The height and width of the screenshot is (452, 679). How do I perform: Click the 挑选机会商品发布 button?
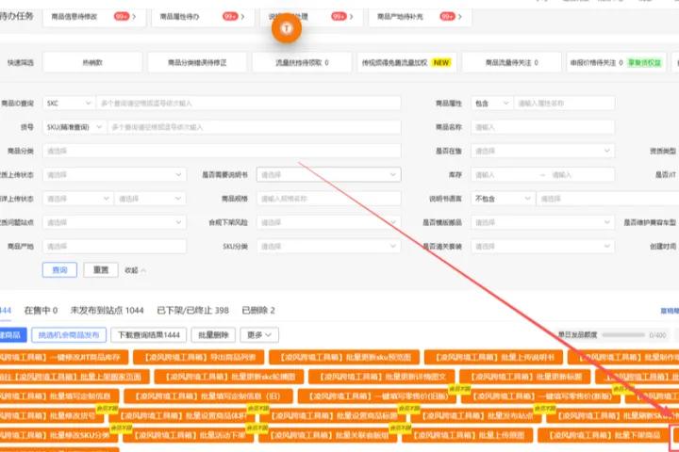pyautogui.click(x=69, y=334)
